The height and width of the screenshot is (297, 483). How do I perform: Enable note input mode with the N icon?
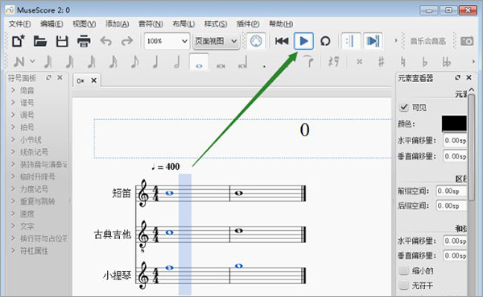(x=19, y=62)
